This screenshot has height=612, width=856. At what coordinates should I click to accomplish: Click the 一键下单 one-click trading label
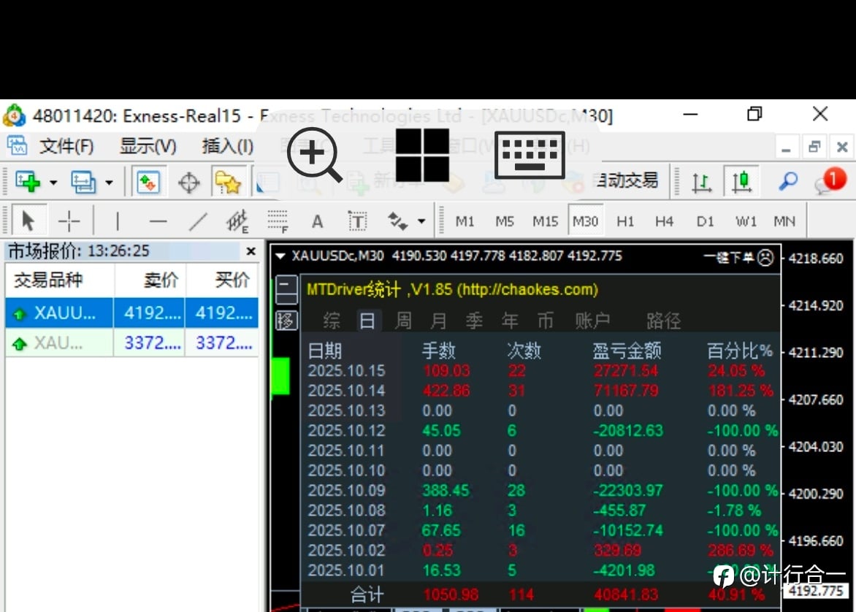[x=728, y=257]
